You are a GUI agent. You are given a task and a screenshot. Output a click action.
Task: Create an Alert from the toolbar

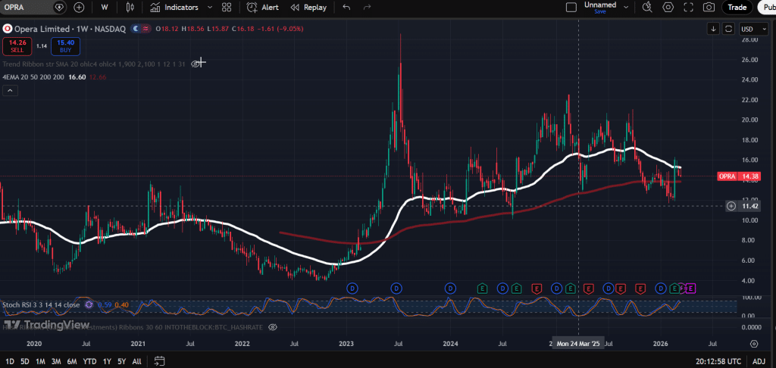click(264, 8)
